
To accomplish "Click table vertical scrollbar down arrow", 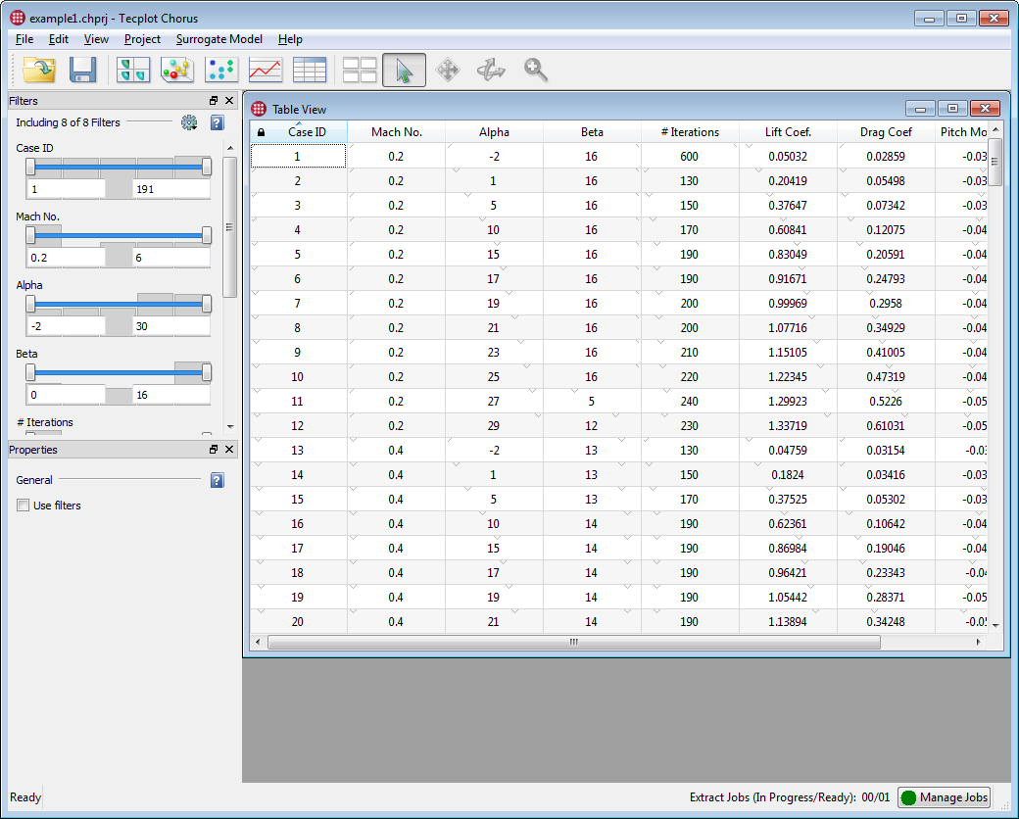I will click(x=995, y=625).
